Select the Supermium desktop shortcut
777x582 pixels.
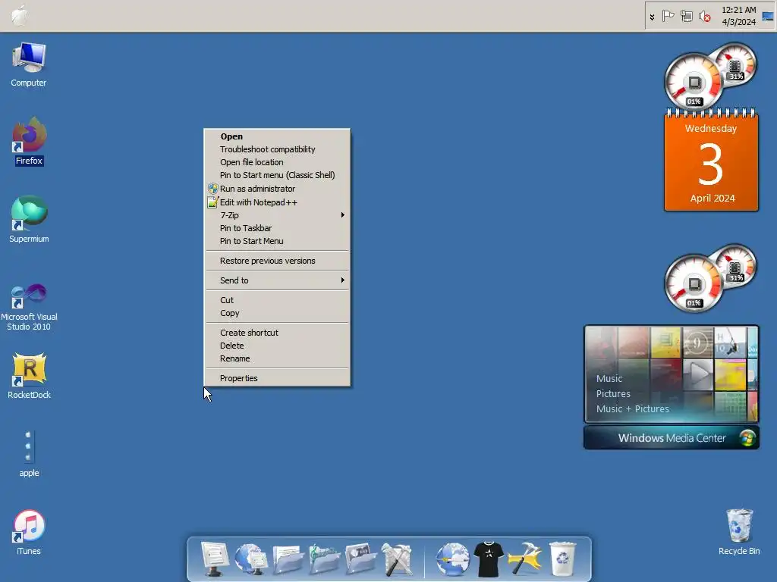click(29, 220)
